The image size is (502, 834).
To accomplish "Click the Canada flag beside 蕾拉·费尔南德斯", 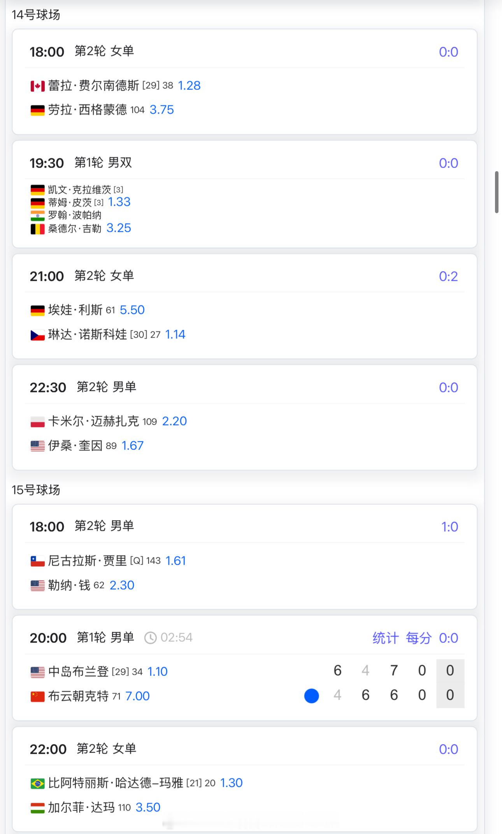I will tap(37, 86).
